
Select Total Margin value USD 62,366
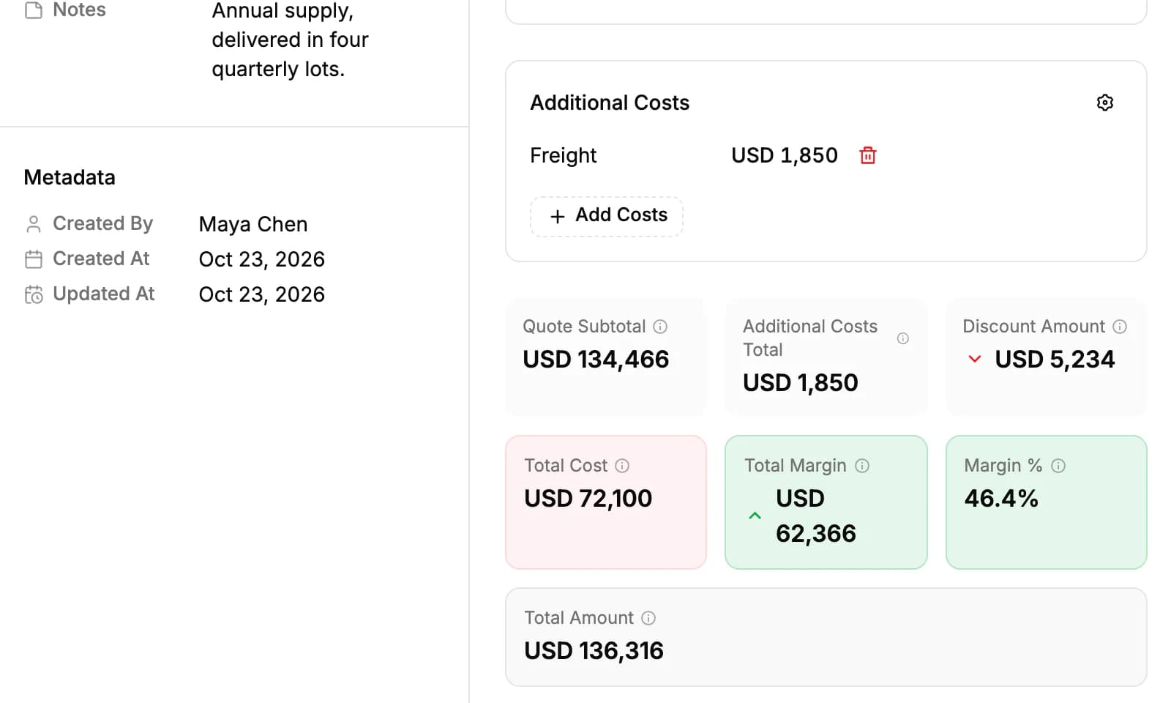coord(816,516)
